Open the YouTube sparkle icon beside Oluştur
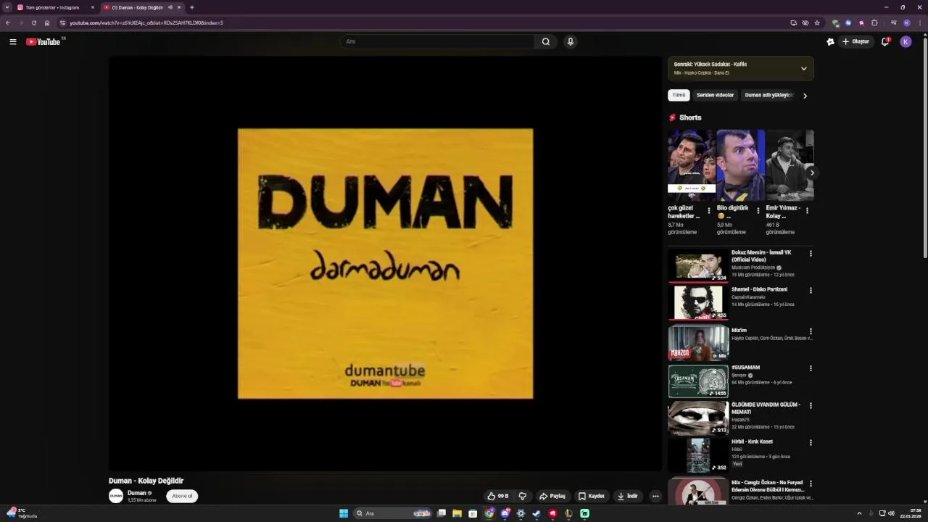The image size is (928, 522). (x=830, y=41)
